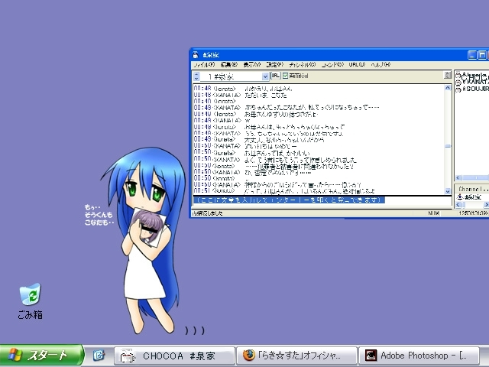The width and height of the screenshot is (489, 367).
Task: Click the スタート button
Action: tap(42, 355)
